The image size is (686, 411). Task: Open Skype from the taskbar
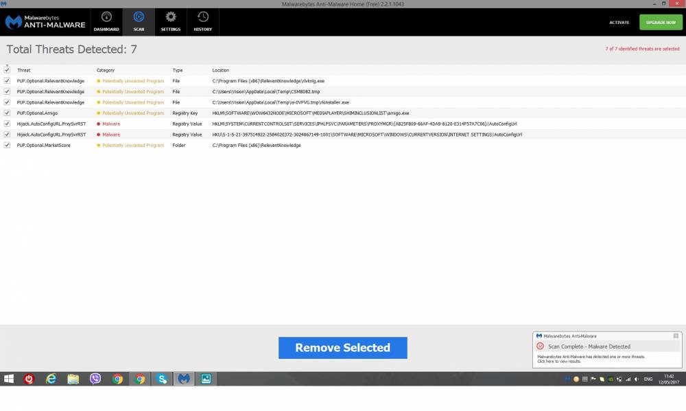[x=162, y=379]
